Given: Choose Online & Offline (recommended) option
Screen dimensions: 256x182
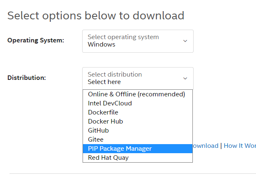Looking at the screenshot, I should (x=136, y=94).
